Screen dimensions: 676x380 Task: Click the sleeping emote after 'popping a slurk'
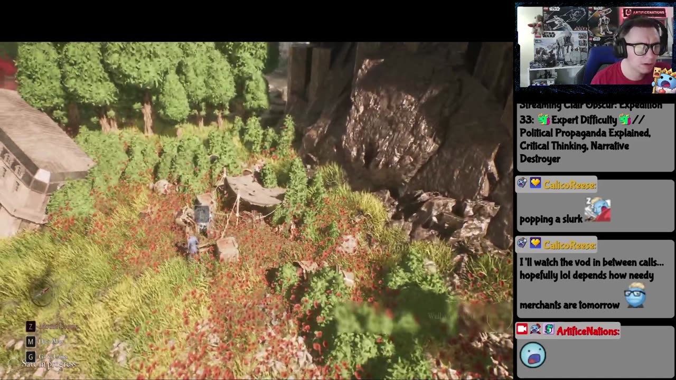pos(598,210)
